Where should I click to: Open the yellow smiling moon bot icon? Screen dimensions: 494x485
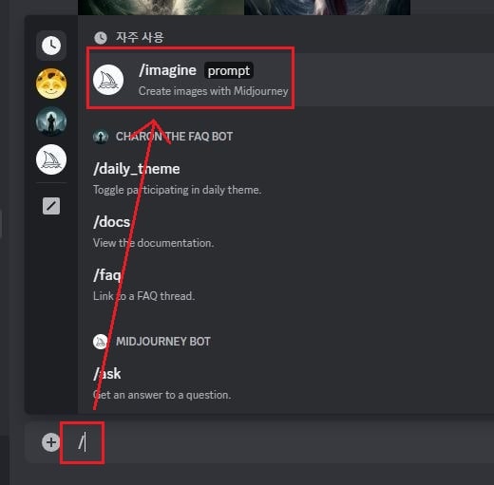tap(51, 84)
